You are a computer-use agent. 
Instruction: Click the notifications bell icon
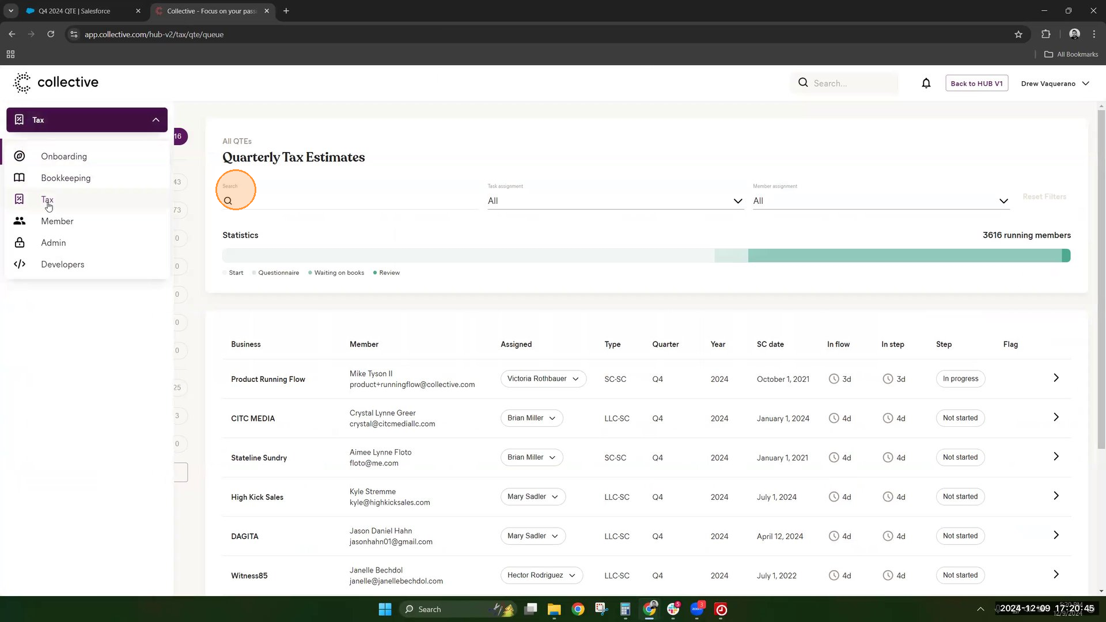point(926,84)
